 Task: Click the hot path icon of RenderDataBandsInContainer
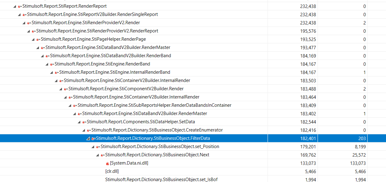tap(75, 106)
